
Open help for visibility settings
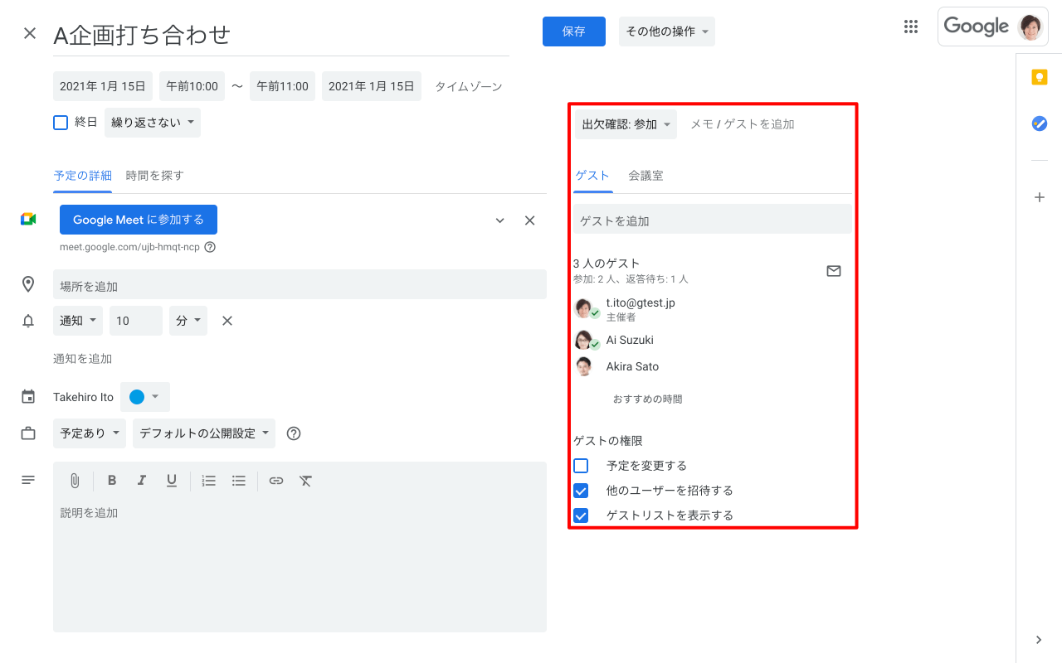pos(293,433)
